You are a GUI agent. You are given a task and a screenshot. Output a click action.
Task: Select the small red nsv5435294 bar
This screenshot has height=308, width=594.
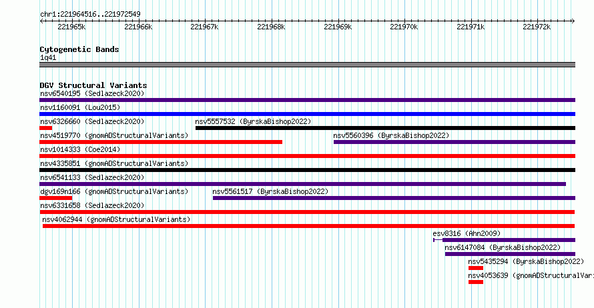[x=476, y=268]
